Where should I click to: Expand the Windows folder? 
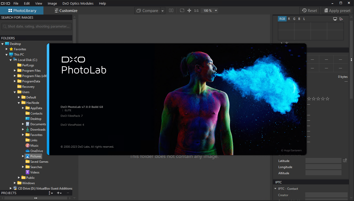[x=15, y=183]
